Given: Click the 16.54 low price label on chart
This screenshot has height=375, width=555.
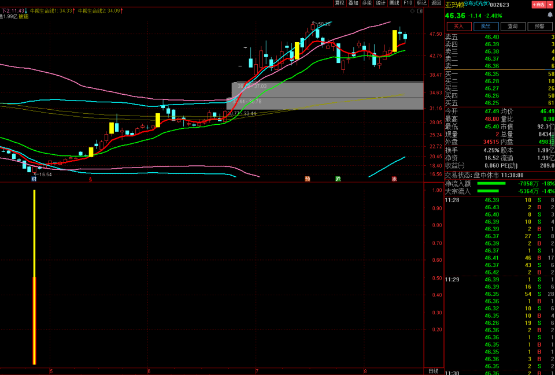Looking at the screenshot, I should point(45,174).
